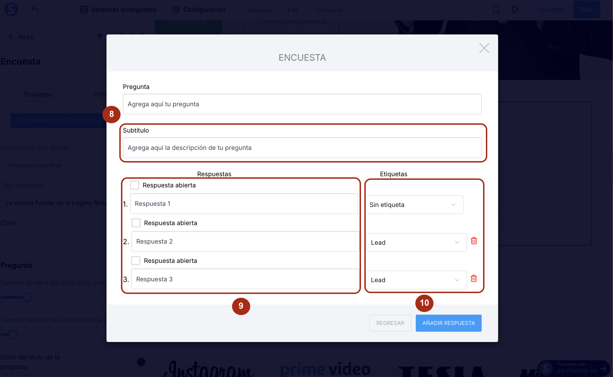Click the Systeme.io logo icon
613x377 pixels.
tap(11, 9)
